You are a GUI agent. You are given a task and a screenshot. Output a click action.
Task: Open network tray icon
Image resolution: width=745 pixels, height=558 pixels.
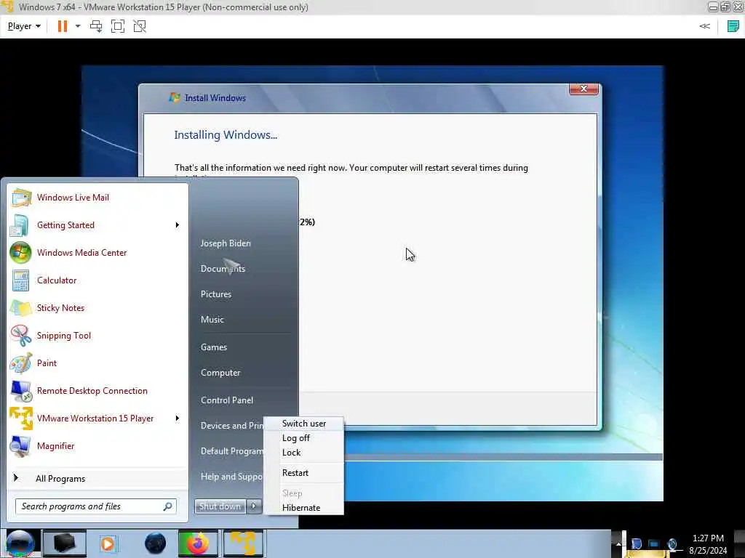coord(654,543)
